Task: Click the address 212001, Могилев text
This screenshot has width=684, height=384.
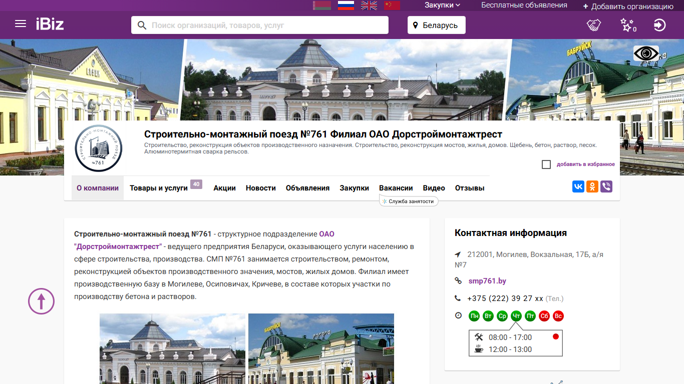Action: click(529, 259)
